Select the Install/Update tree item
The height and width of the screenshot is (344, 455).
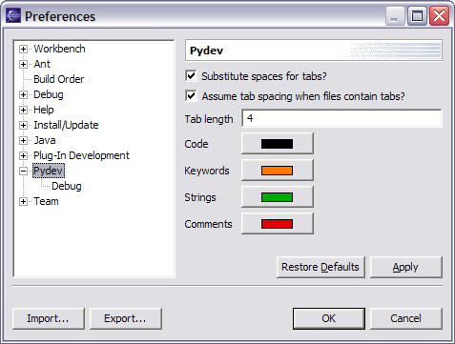pyautogui.click(x=66, y=125)
